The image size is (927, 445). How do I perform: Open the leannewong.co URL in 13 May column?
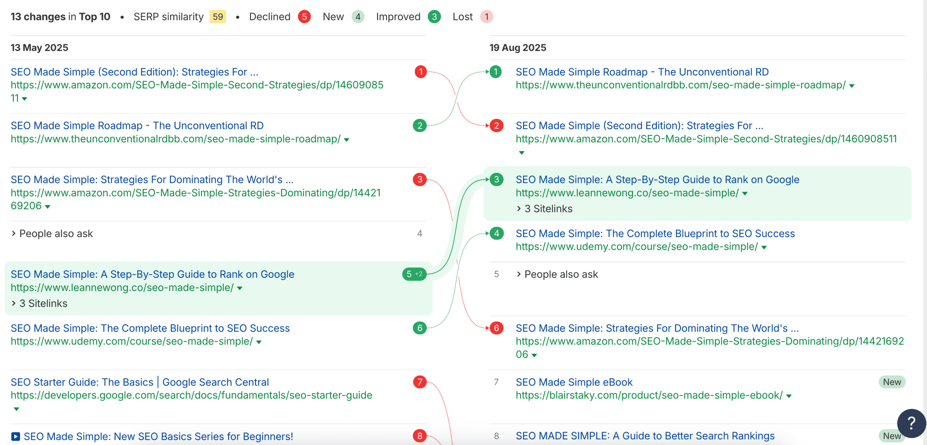[x=122, y=287]
